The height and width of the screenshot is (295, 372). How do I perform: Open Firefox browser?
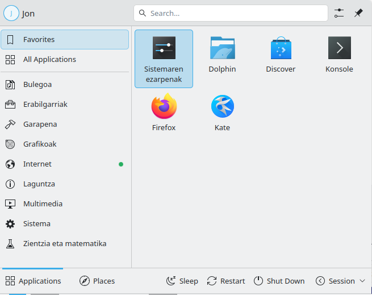[x=164, y=107]
